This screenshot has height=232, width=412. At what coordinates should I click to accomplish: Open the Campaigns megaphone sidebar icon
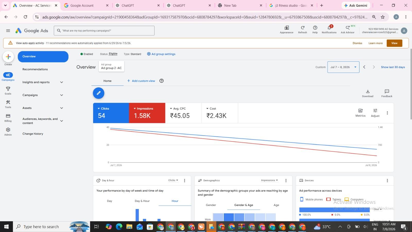pyautogui.click(x=8, y=75)
